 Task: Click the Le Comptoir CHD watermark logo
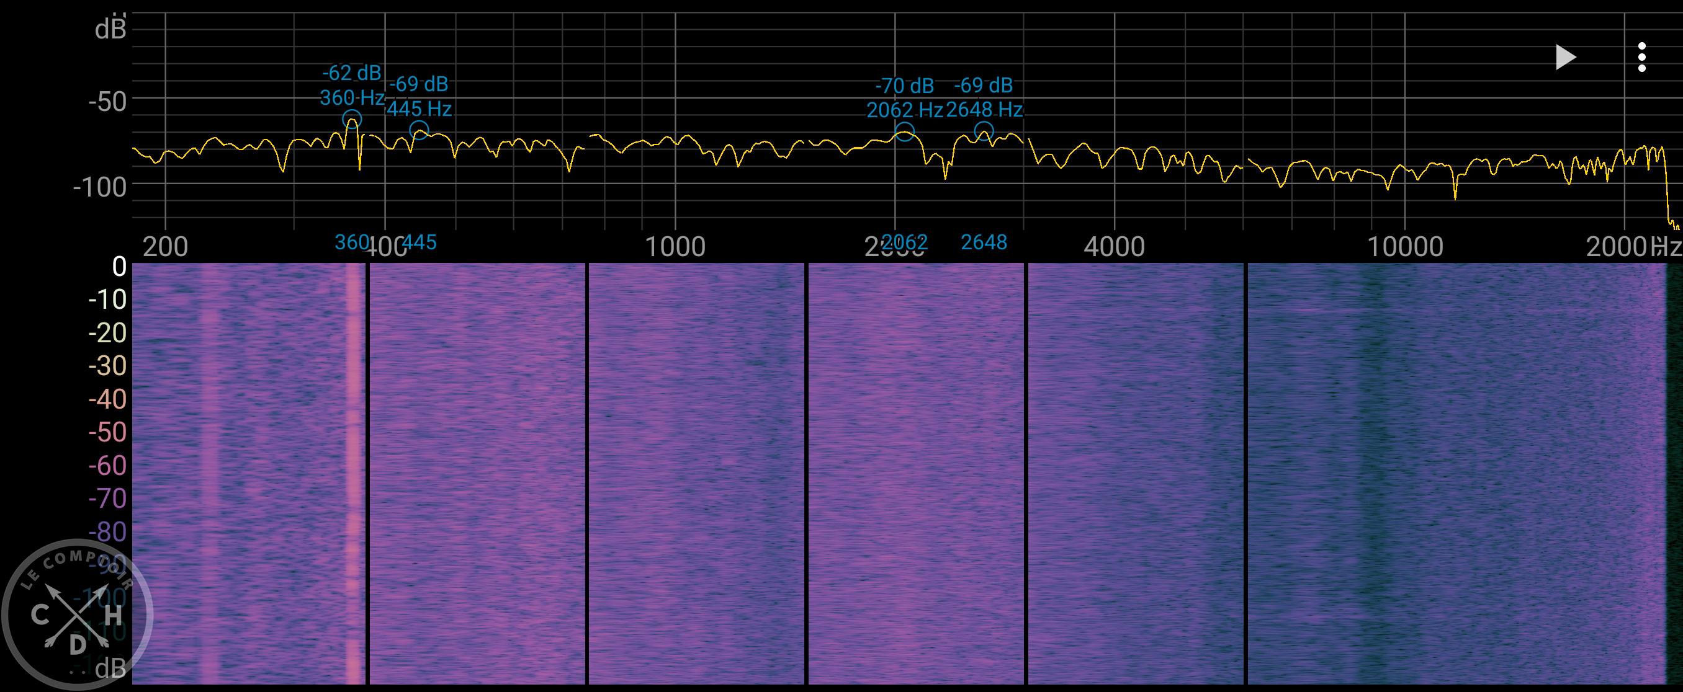pyautogui.click(x=77, y=615)
